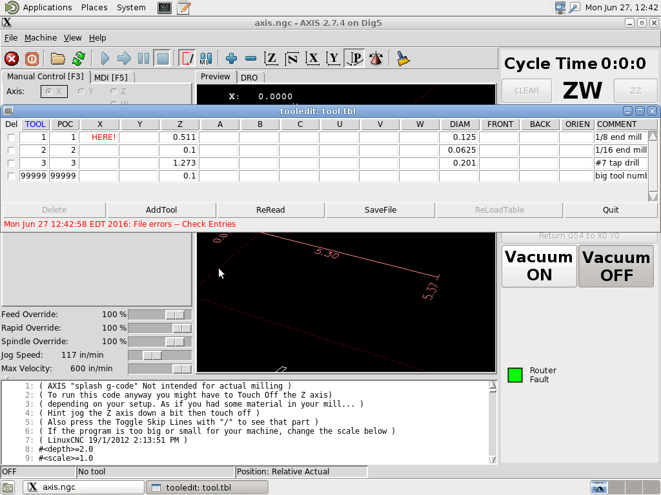Open a G-code file with folder icon
Viewport: 661px width, 495px height.
(x=57, y=59)
